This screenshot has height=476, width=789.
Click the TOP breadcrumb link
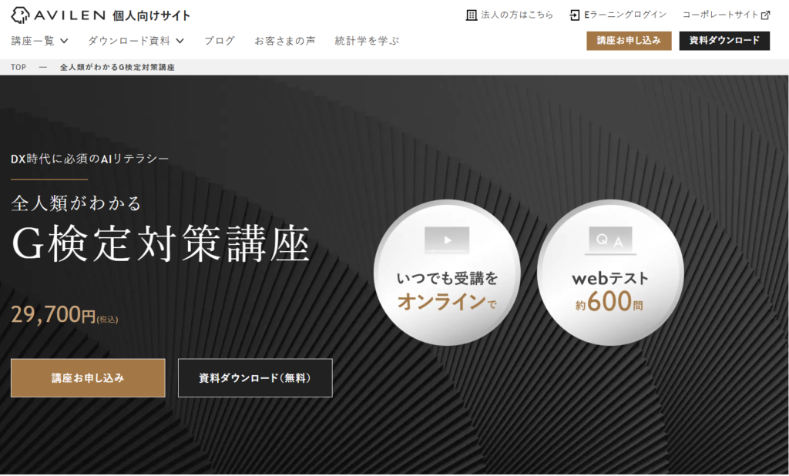18,67
